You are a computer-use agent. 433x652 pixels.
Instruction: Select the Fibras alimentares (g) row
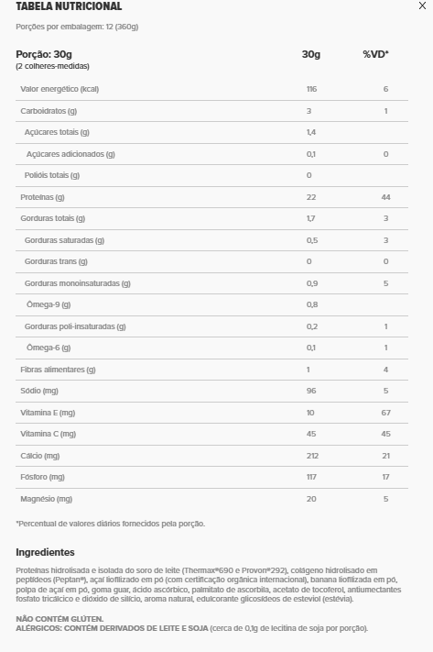(211, 370)
